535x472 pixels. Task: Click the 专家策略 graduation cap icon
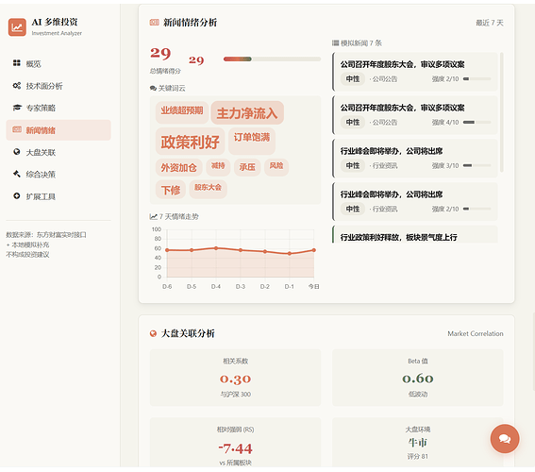tap(17, 108)
